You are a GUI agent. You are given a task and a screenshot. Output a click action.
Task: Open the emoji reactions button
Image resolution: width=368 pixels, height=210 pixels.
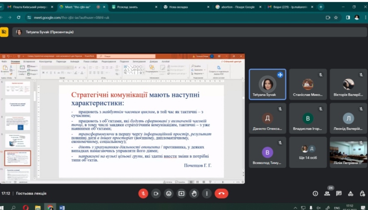tap(168, 193)
